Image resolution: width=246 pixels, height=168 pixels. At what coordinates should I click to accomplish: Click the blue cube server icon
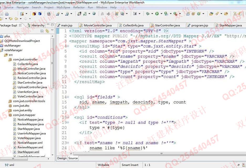click(x=40, y=14)
